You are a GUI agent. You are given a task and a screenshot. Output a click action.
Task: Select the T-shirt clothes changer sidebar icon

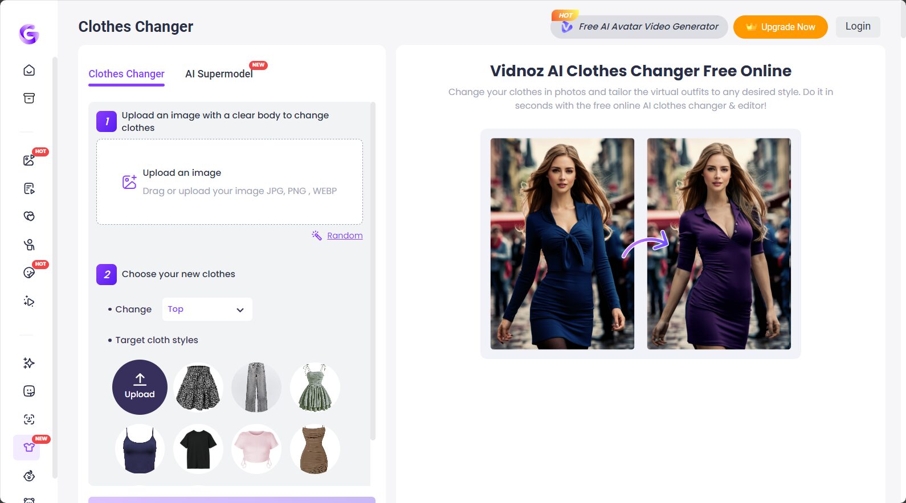[x=29, y=447]
